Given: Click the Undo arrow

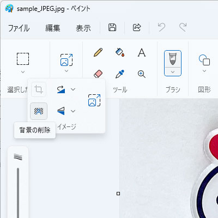Looking at the screenshot, I should [161, 27].
